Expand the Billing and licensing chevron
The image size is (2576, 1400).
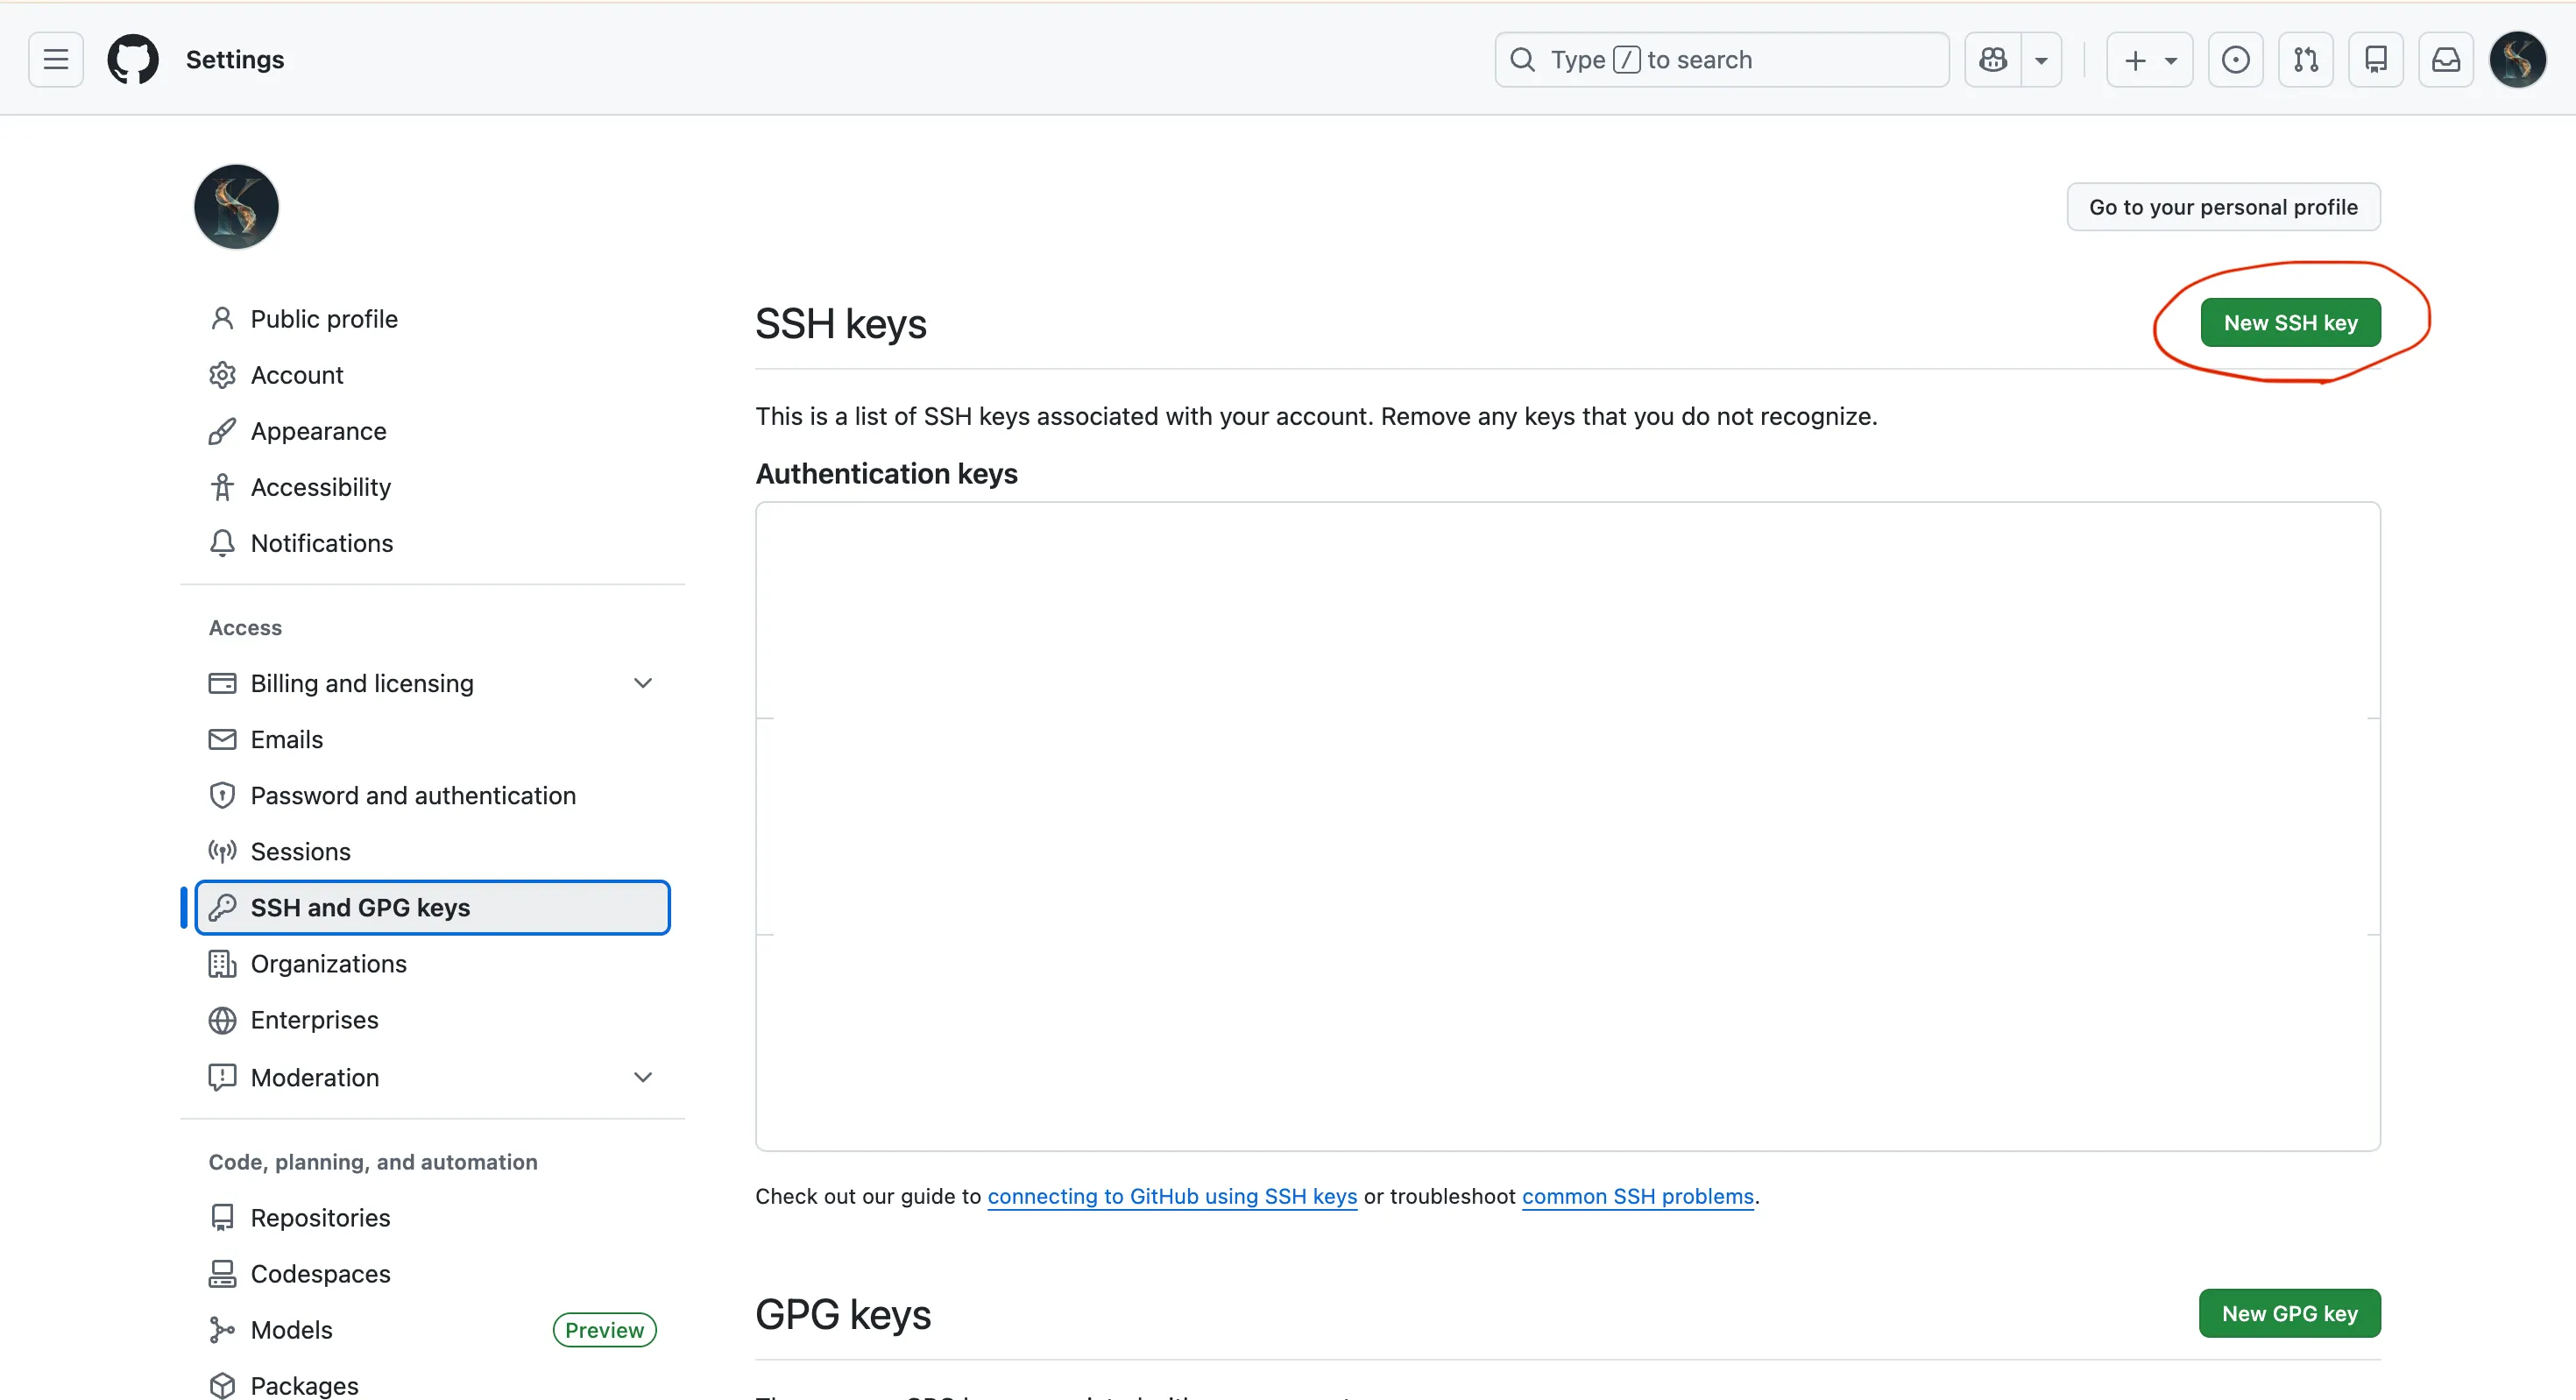pyautogui.click(x=643, y=683)
